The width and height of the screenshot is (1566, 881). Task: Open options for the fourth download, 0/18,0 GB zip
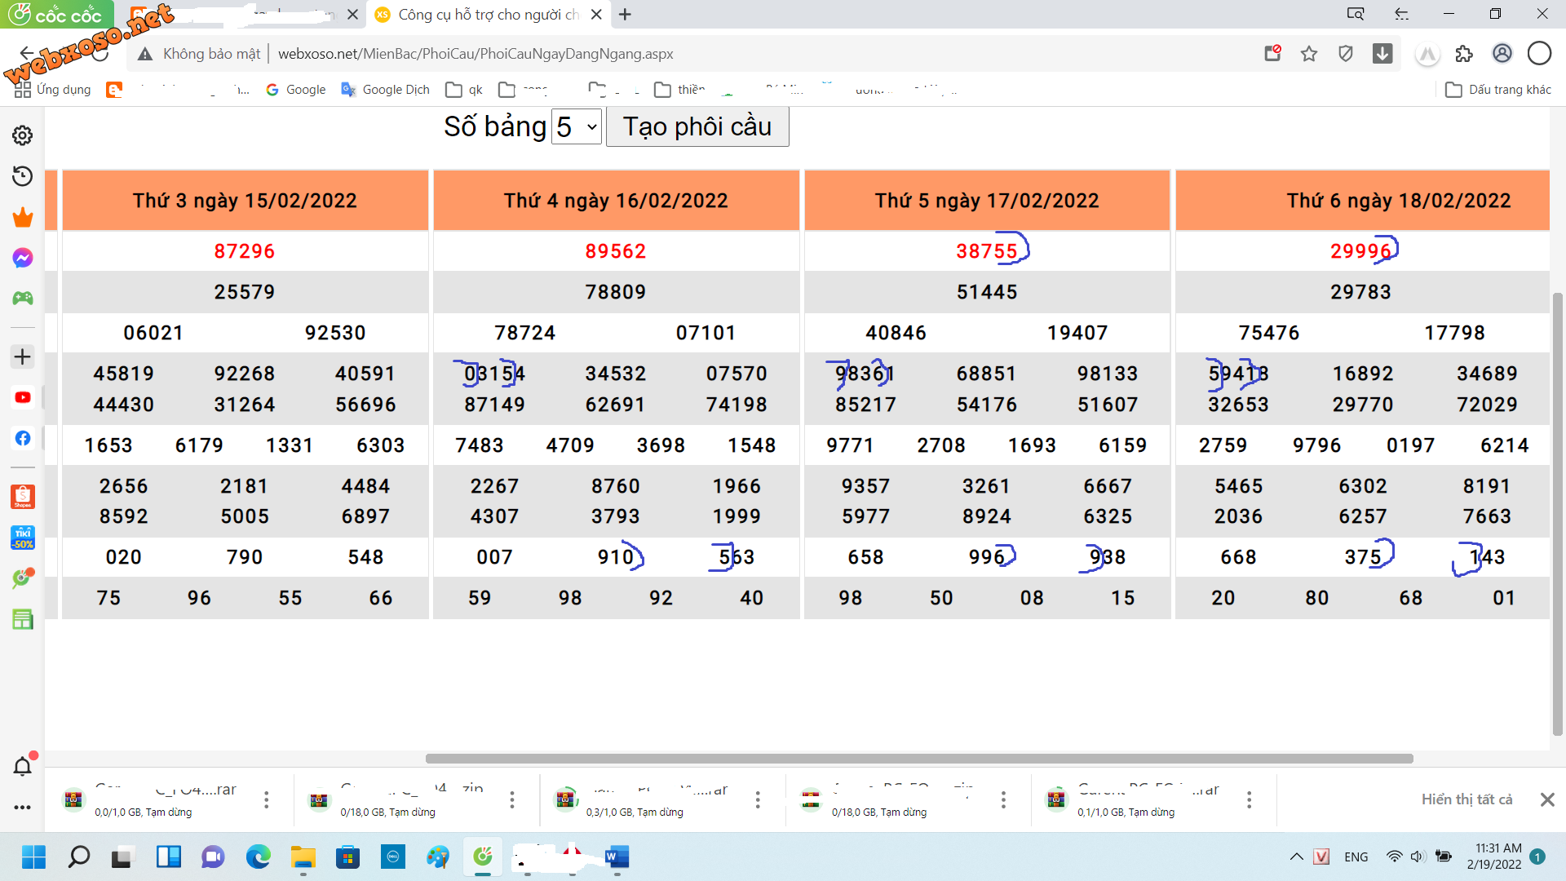tap(1003, 800)
